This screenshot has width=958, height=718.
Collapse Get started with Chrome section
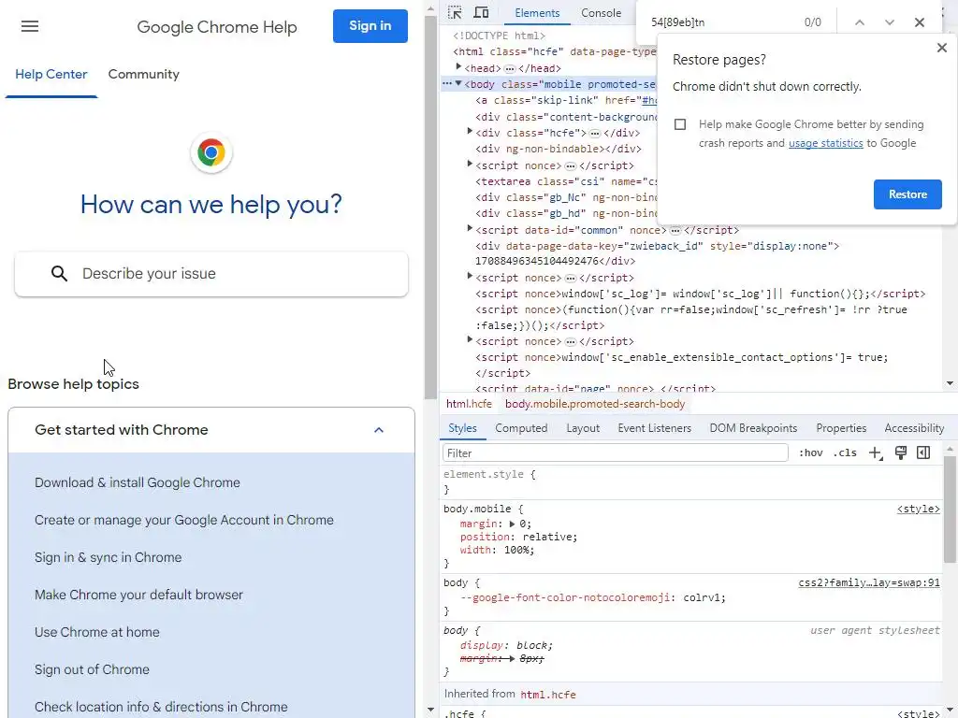pos(378,430)
